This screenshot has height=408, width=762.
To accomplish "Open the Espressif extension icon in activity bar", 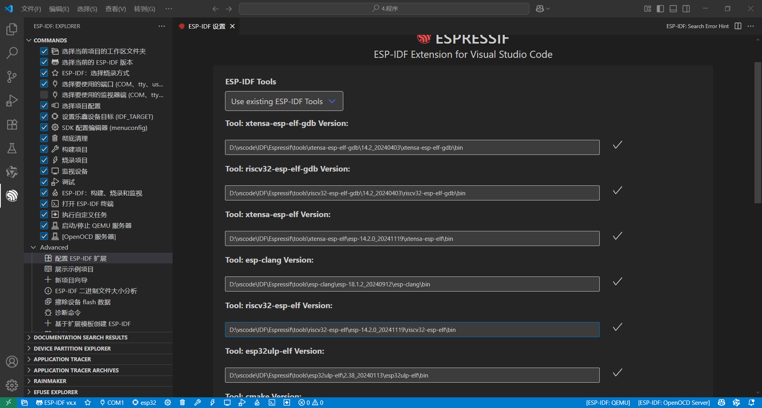I will 12,196.
